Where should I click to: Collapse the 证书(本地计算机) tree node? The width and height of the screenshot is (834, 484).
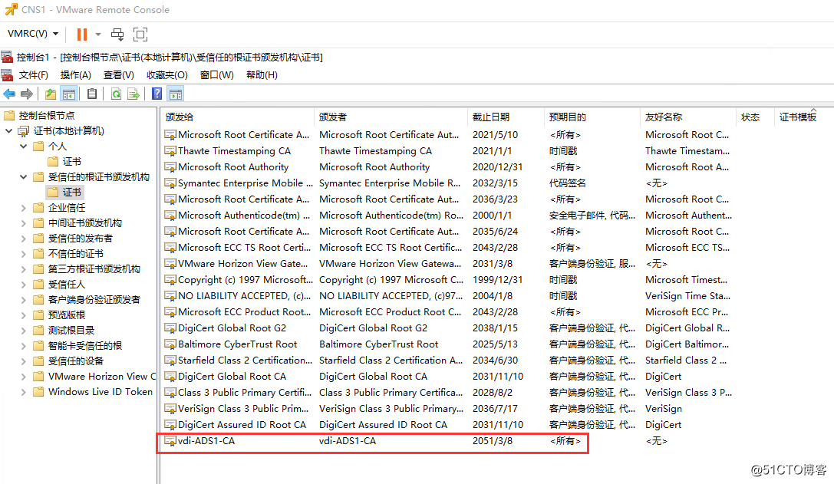tap(8, 131)
